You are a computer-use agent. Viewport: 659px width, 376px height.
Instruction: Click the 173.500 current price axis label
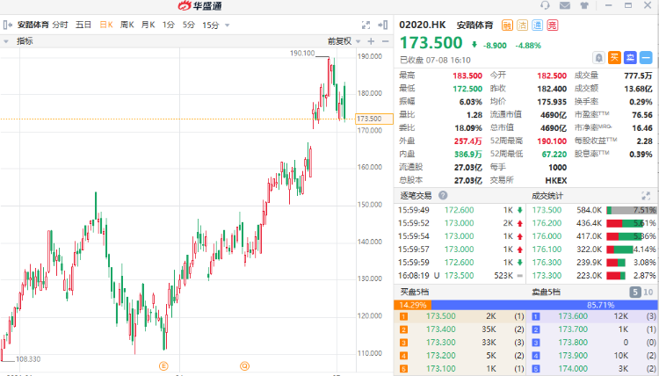(374, 119)
